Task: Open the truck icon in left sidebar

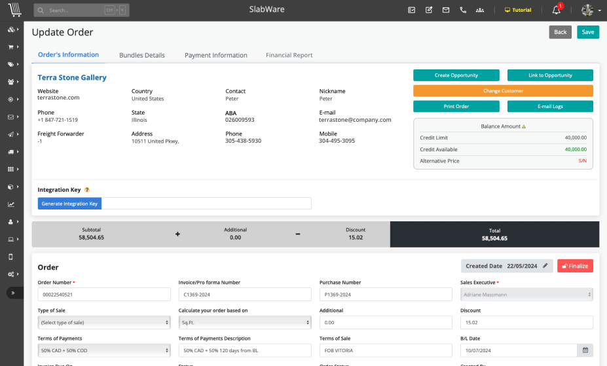Action: tap(10, 152)
